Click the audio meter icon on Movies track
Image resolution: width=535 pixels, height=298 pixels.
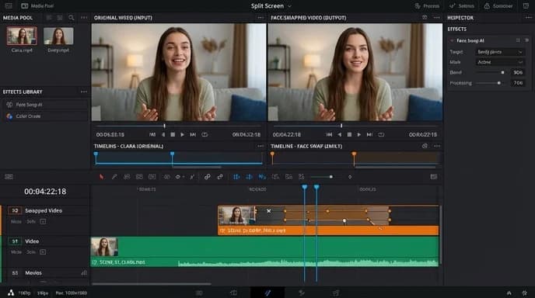tap(84, 273)
